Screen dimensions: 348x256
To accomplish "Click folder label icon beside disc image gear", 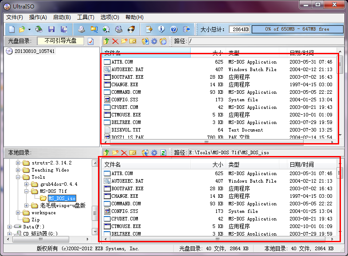I will (x=163, y=41).
